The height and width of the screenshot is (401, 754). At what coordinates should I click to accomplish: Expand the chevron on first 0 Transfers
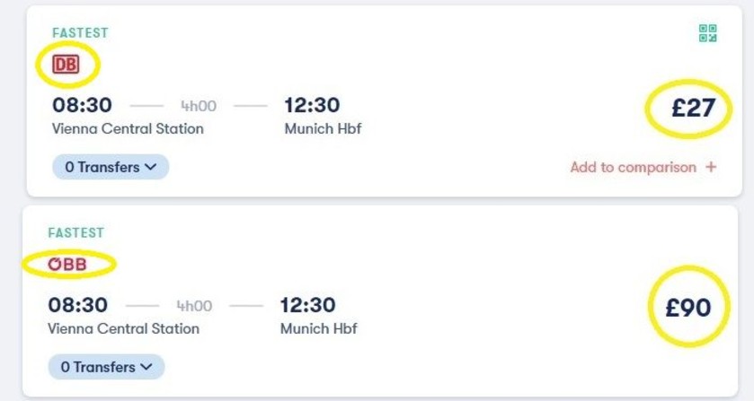tap(150, 167)
